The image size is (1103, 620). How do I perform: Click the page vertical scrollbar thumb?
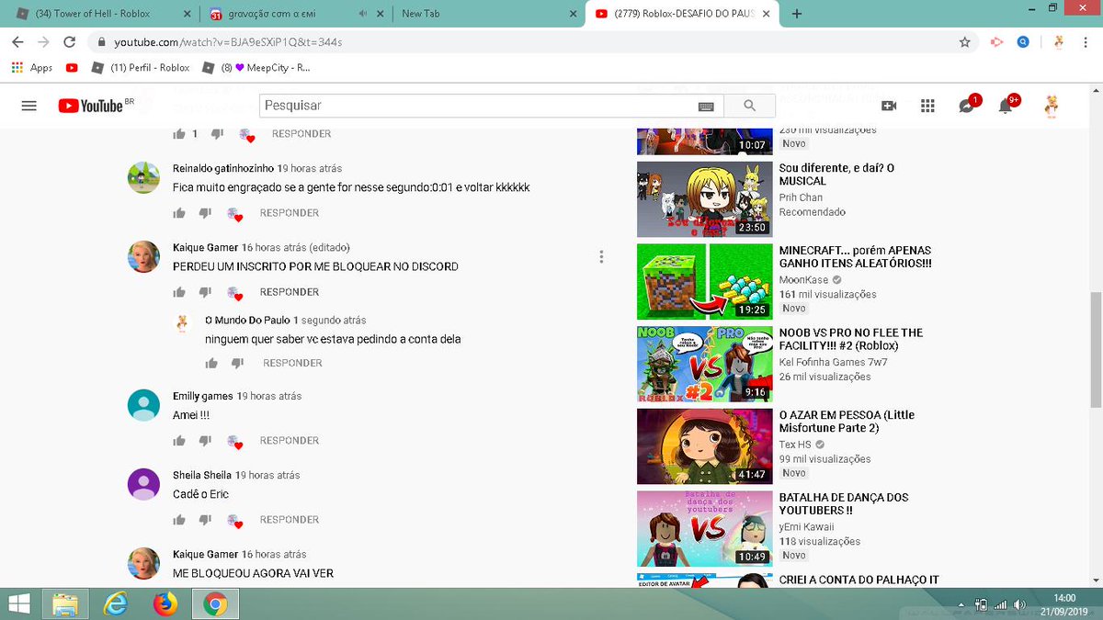1095,350
